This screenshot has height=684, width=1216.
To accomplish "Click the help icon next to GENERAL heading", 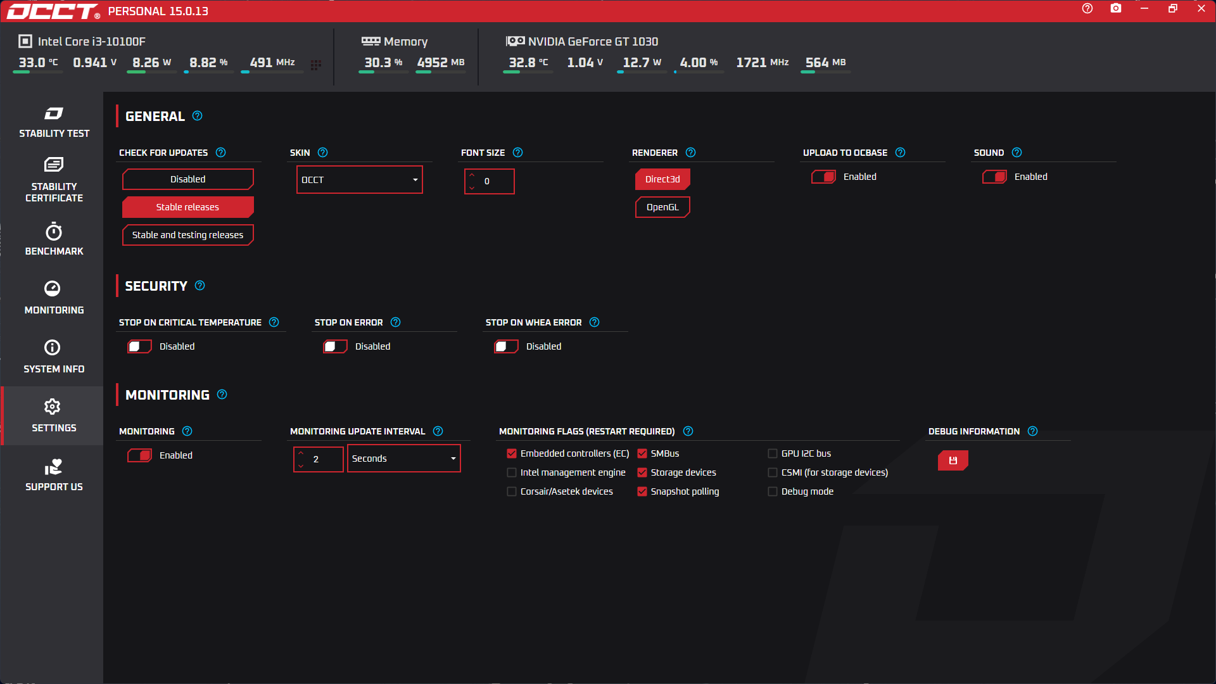I will pyautogui.click(x=197, y=116).
